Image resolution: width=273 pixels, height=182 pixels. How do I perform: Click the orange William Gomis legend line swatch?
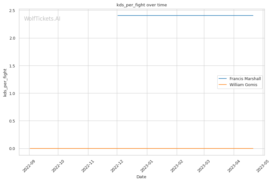click(x=223, y=85)
